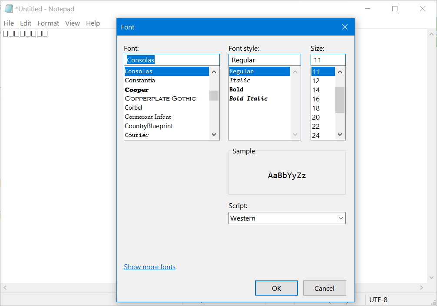
Task: Select Courier font
Action: click(x=167, y=135)
